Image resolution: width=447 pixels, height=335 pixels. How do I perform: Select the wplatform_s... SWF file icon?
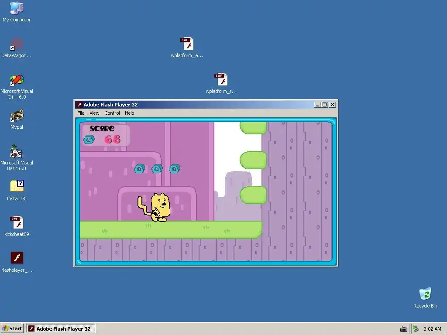pos(221,79)
